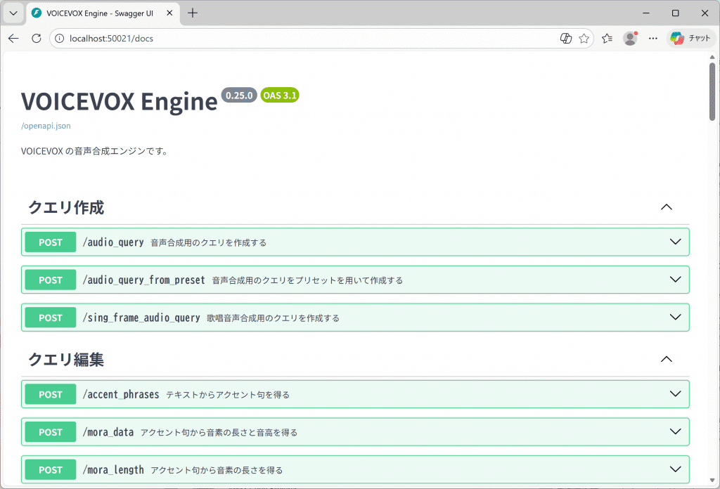Click POST badge for /mora_length
The height and width of the screenshot is (489, 720).
click(51, 469)
